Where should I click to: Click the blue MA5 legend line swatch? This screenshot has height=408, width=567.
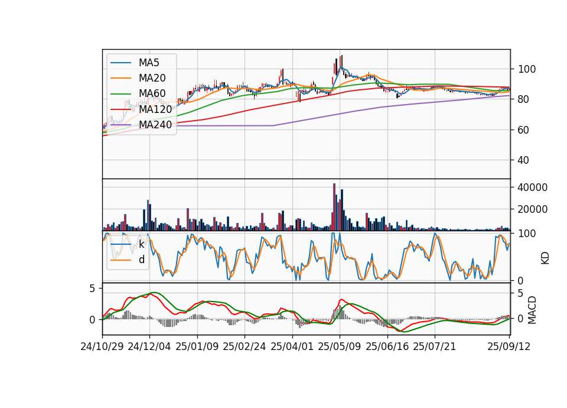(x=120, y=63)
